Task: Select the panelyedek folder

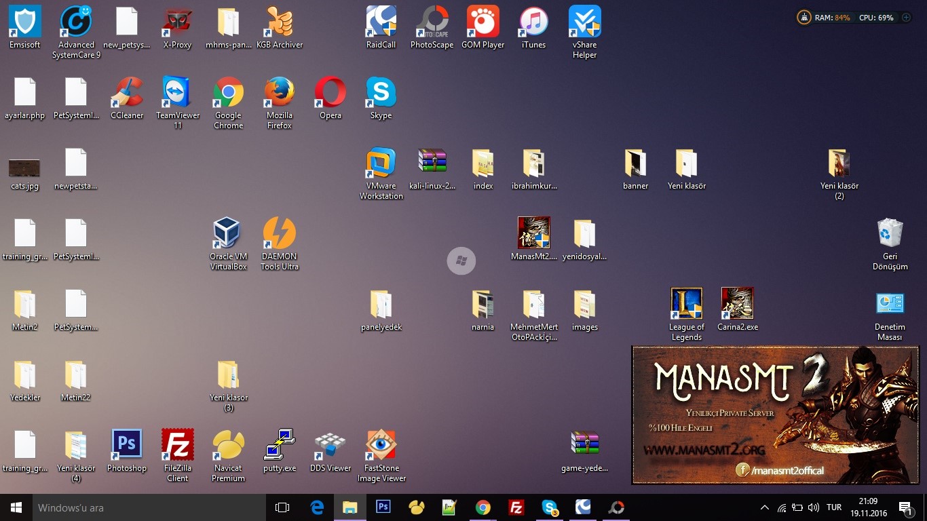Action: (x=381, y=309)
